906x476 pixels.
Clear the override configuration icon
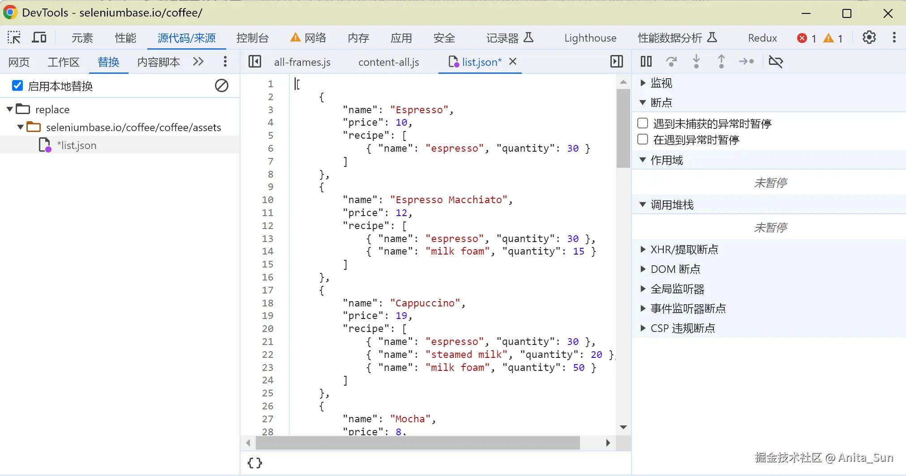pyautogui.click(x=222, y=85)
